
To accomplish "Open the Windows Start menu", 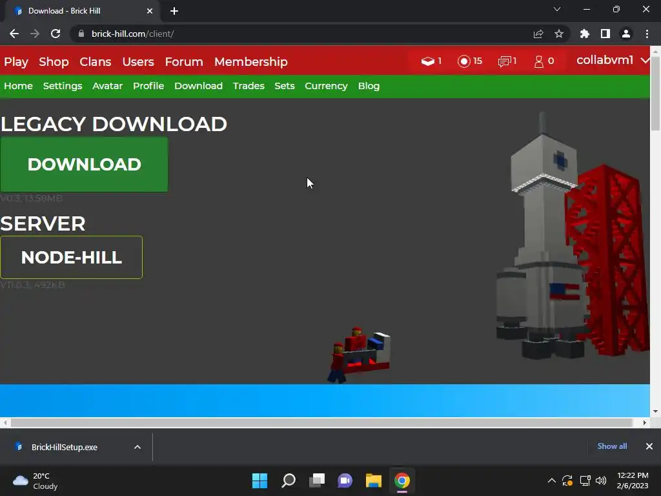I will [259, 480].
